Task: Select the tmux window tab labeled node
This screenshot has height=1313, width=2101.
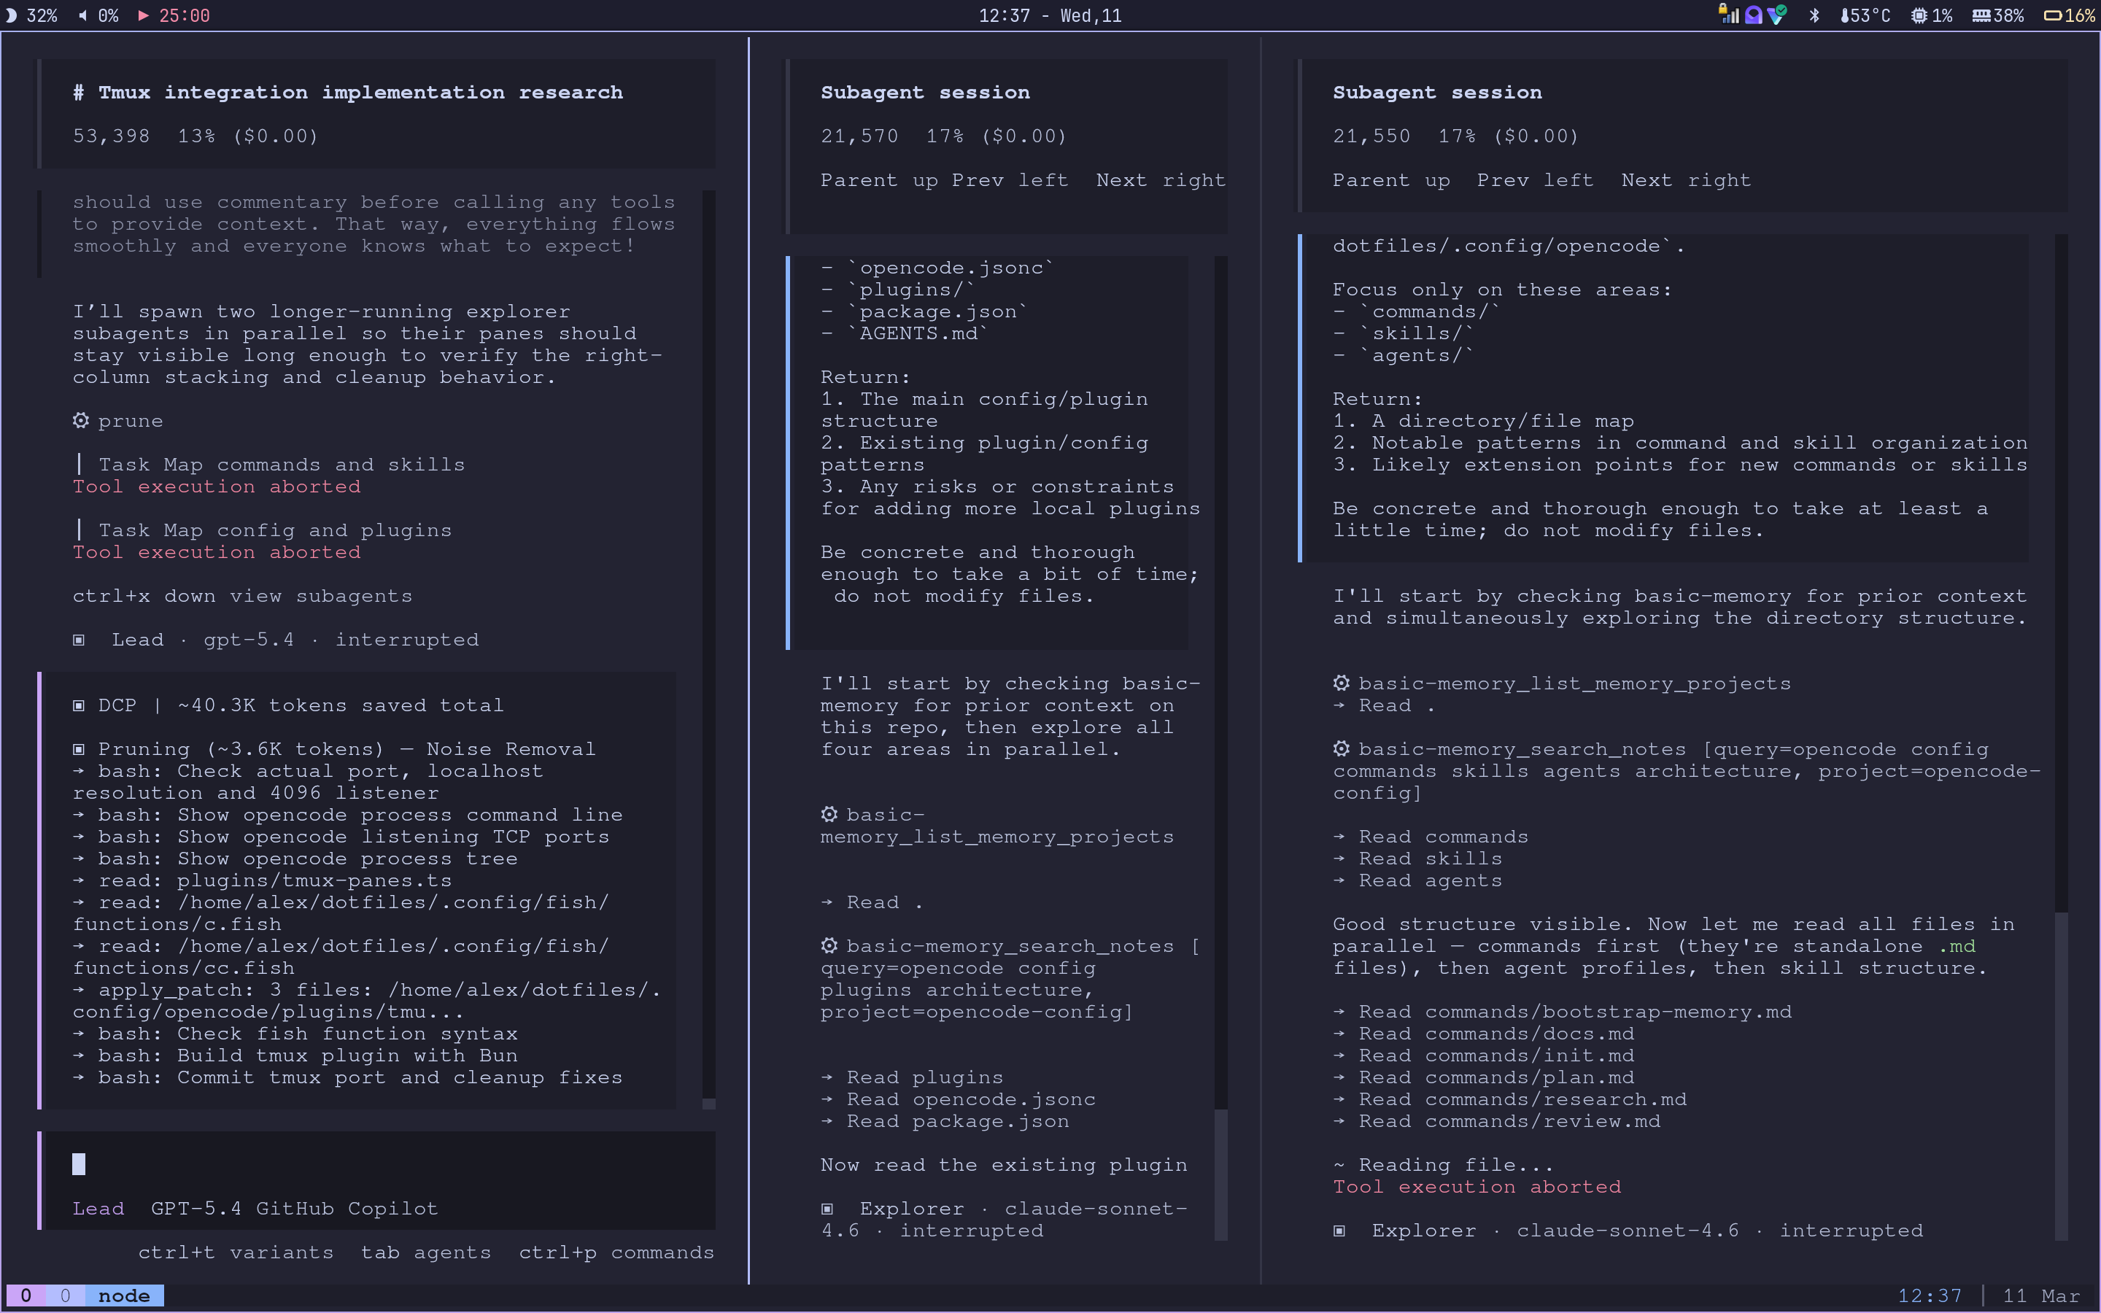Action: coord(123,1295)
